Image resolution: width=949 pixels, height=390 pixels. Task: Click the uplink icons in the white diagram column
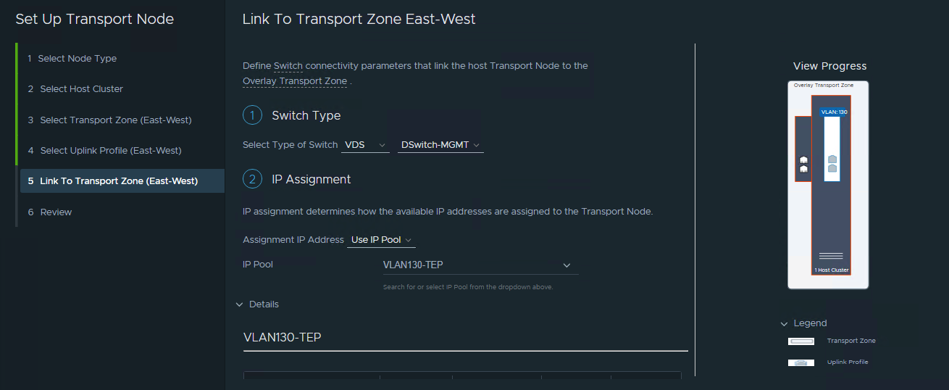click(x=832, y=164)
